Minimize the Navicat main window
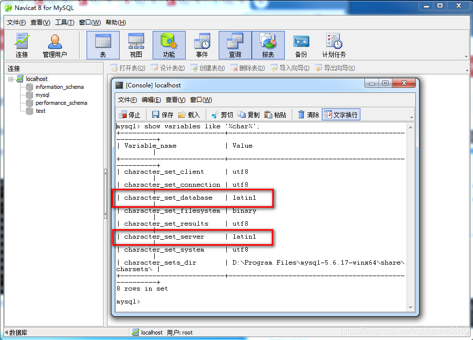Screen dimensions: 473x340 click(426, 6)
